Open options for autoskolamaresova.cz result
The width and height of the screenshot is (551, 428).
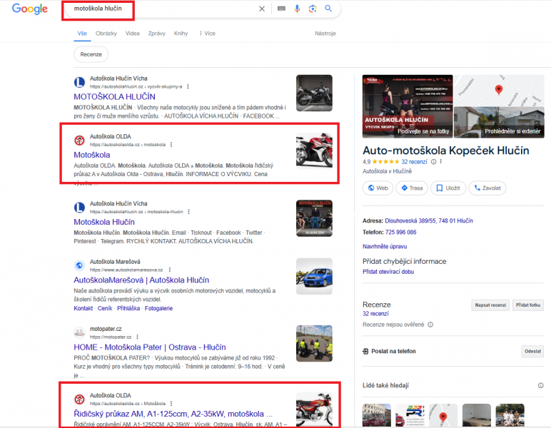tap(170, 270)
